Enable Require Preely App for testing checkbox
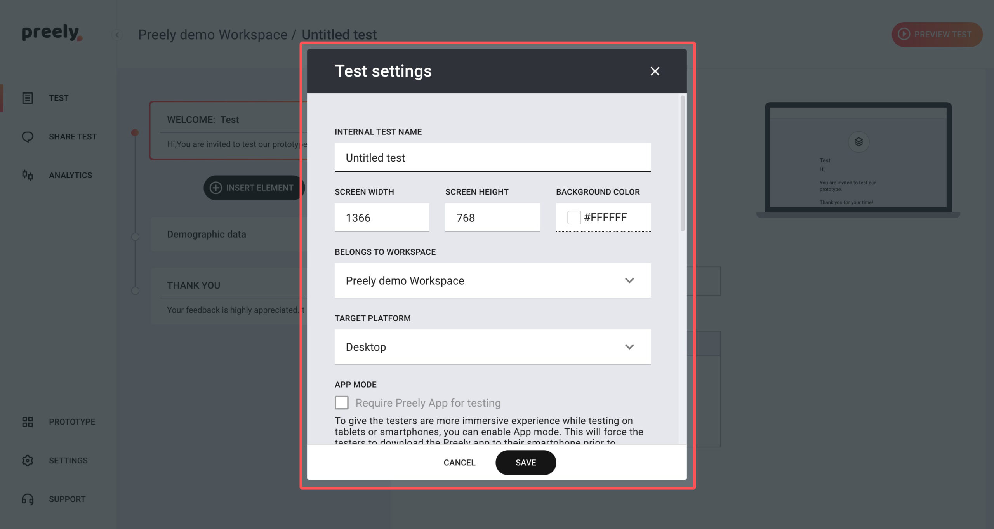This screenshot has height=529, width=994. pyautogui.click(x=342, y=403)
